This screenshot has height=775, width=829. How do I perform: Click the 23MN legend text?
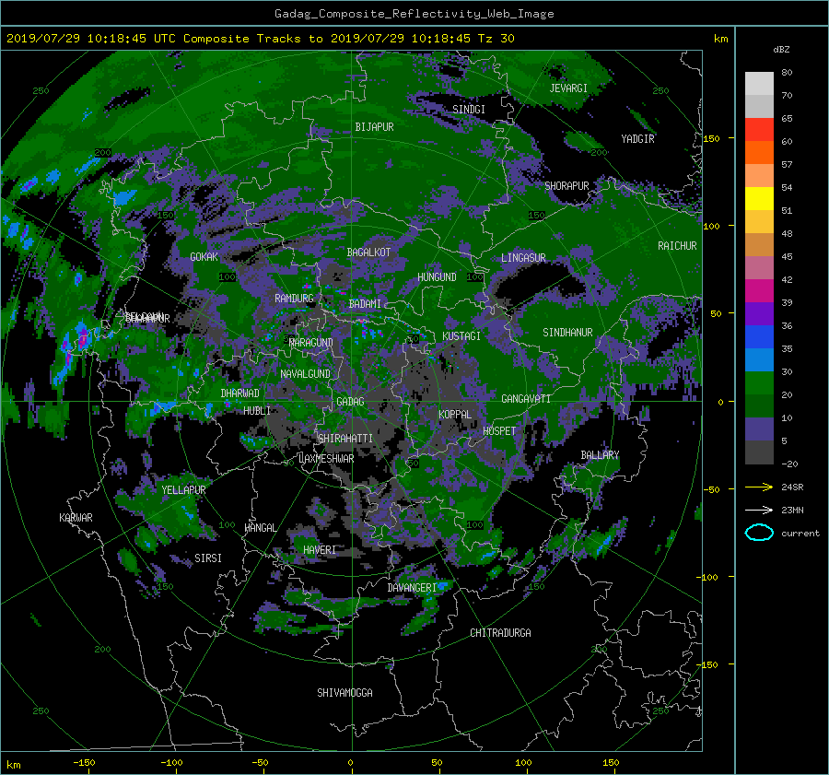click(792, 510)
